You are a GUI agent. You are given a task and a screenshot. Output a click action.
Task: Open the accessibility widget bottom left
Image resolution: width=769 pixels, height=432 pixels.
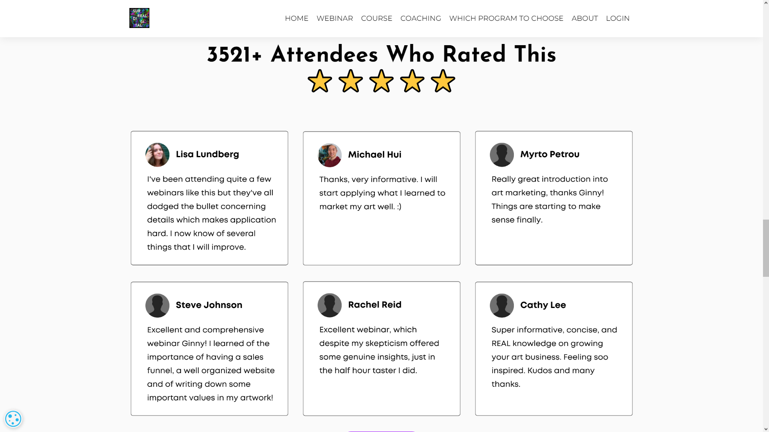coord(13,419)
